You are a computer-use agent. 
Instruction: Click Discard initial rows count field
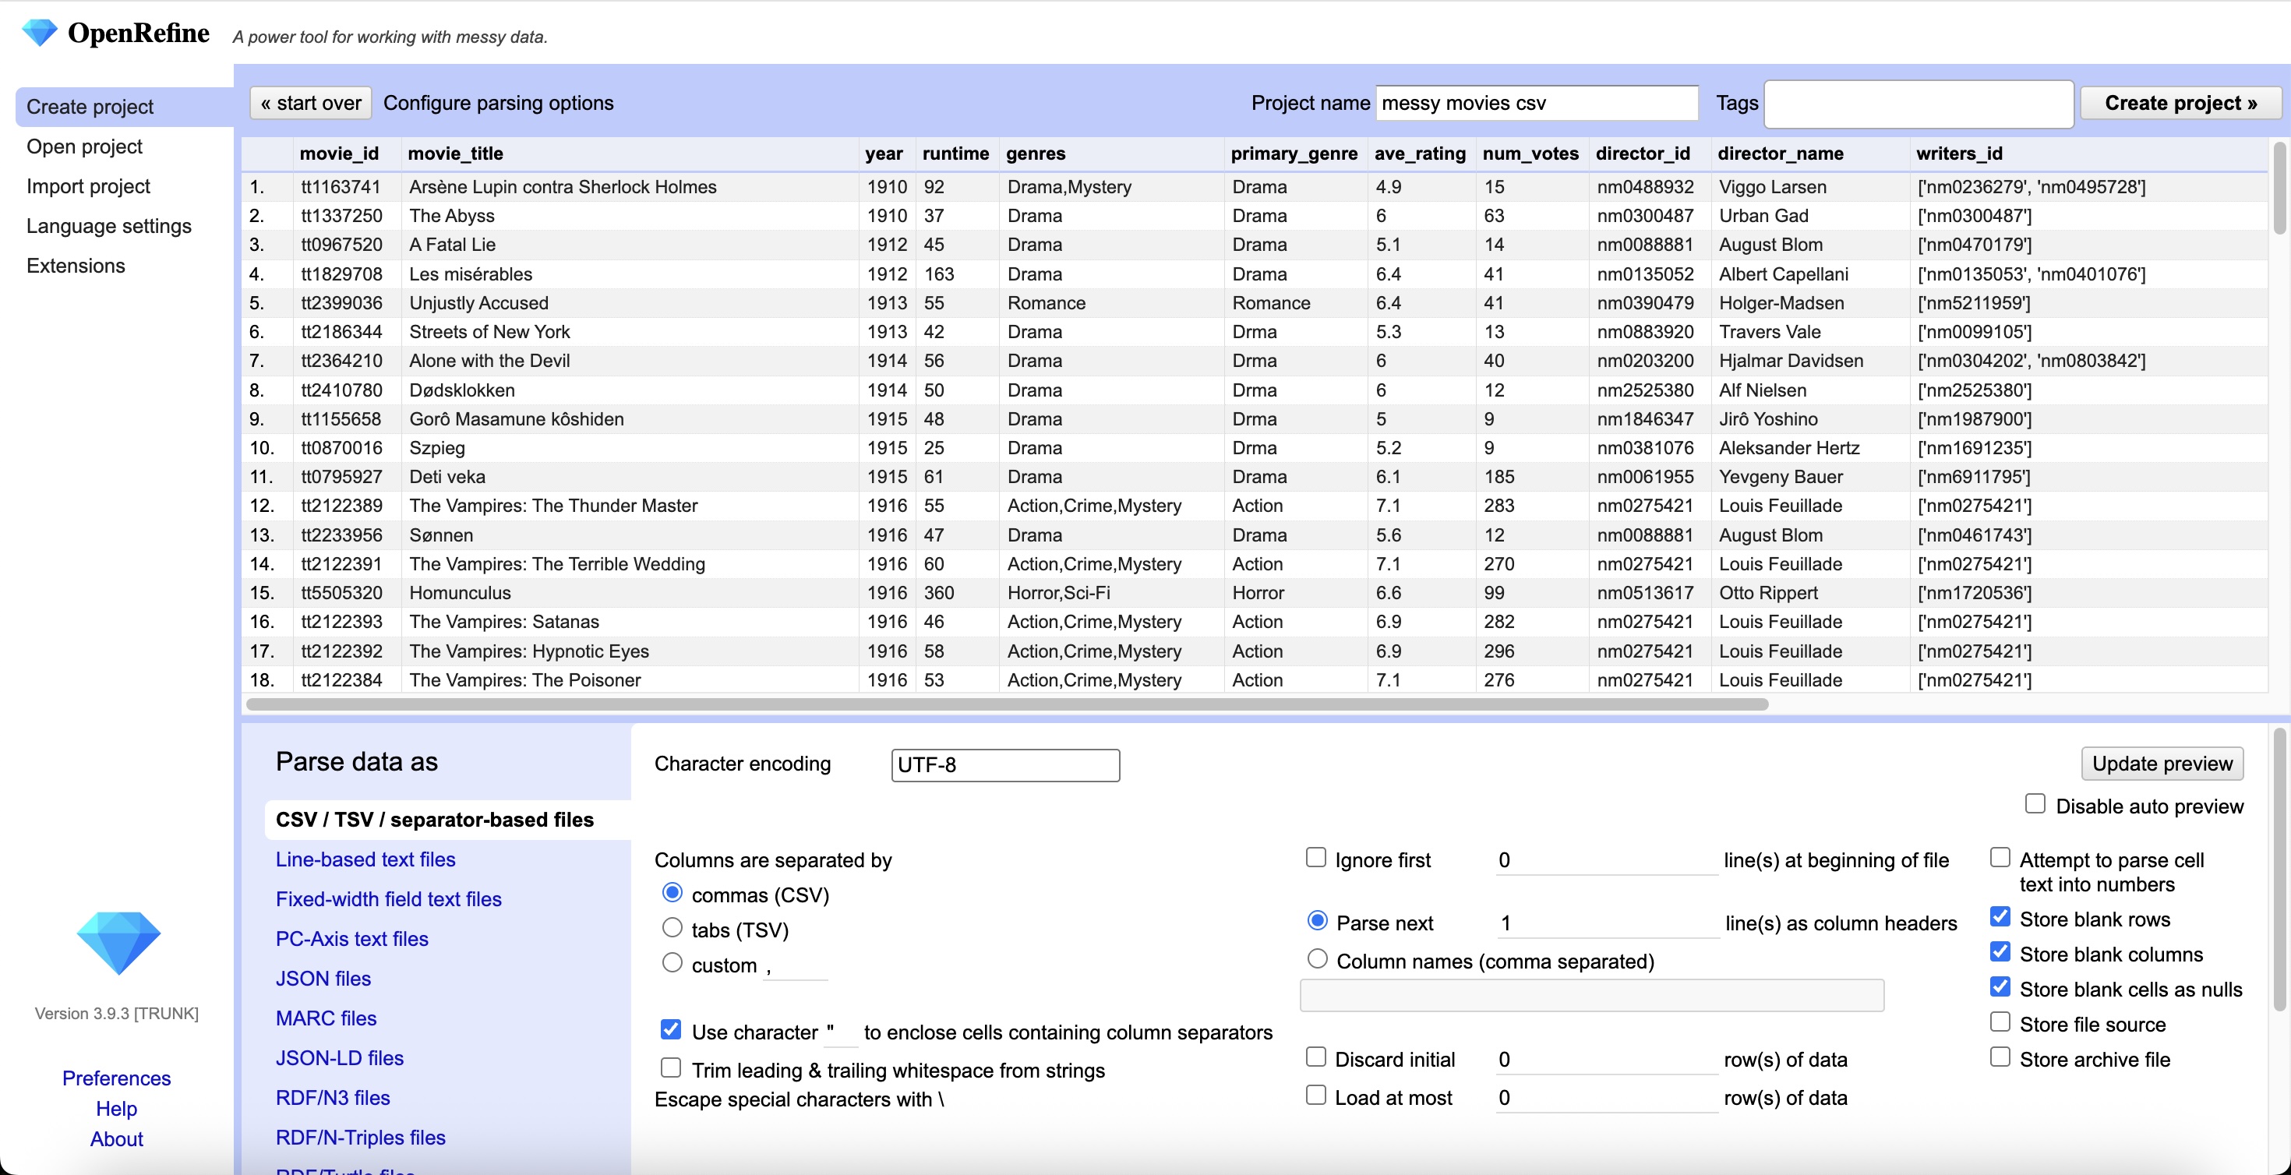coord(1607,1060)
